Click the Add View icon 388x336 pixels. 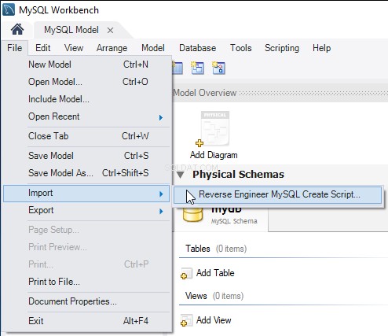click(x=186, y=320)
